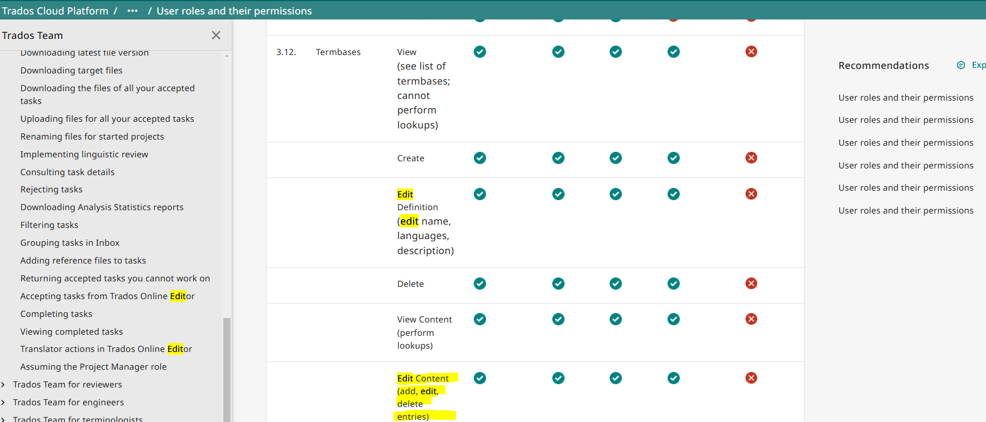Open Adding reference files to tasks

pos(83,261)
